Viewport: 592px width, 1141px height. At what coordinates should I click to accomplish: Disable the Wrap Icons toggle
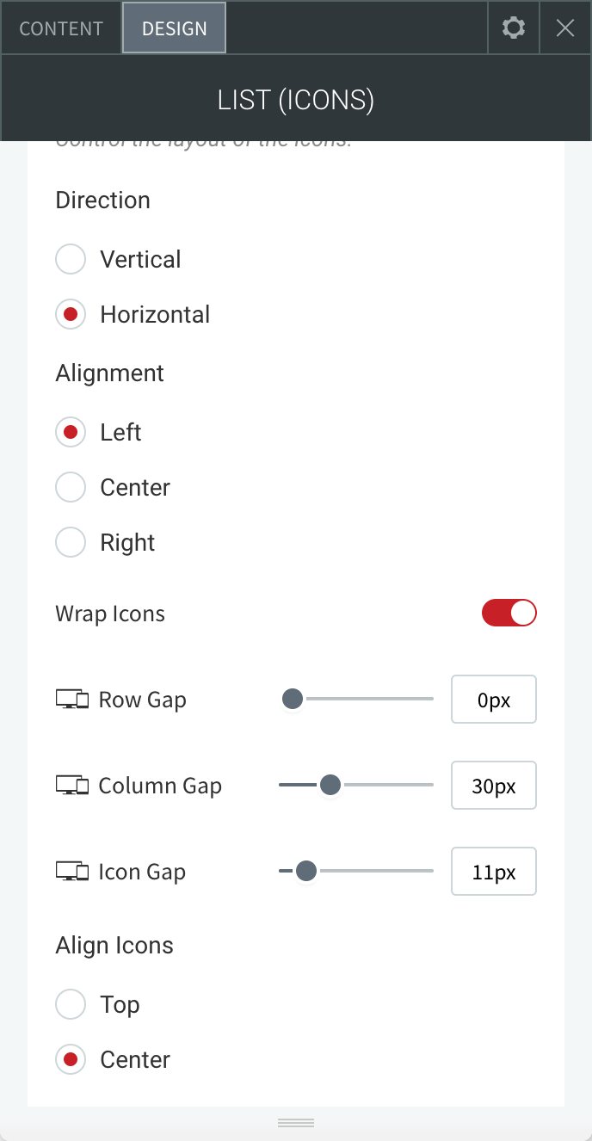coord(509,613)
